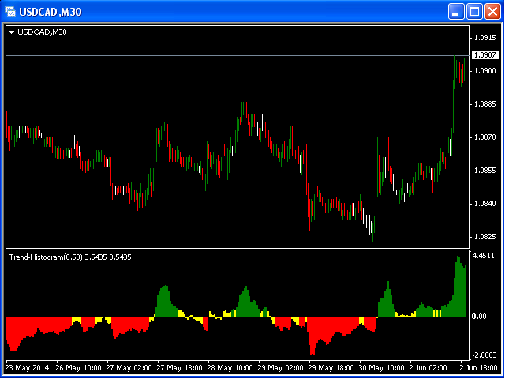Click the -2.8683 indicator scale minimum
This screenshot has width=505, height=379.
(x=484, y=355)
